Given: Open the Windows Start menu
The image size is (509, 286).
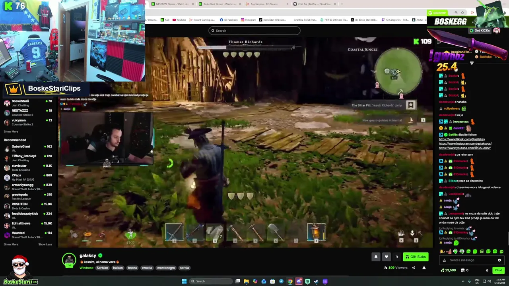Looking at the screenshot, I should 184,281.
